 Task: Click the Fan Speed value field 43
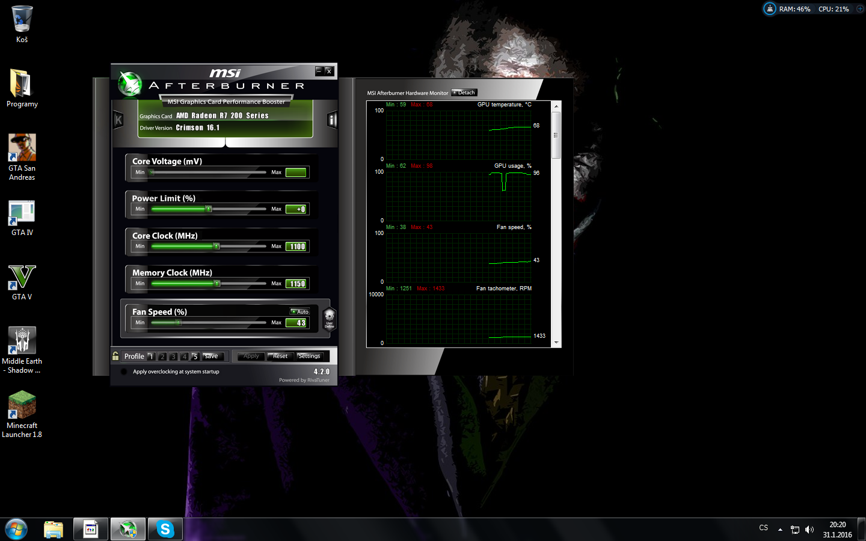pos(296,323)
